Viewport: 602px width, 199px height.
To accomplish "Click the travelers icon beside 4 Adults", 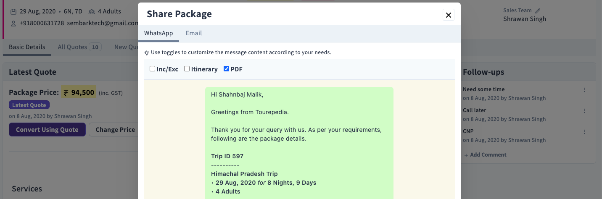I will (92, 12).
